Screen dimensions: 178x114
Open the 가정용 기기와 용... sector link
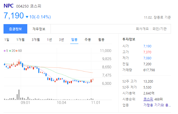click(157, 105)
